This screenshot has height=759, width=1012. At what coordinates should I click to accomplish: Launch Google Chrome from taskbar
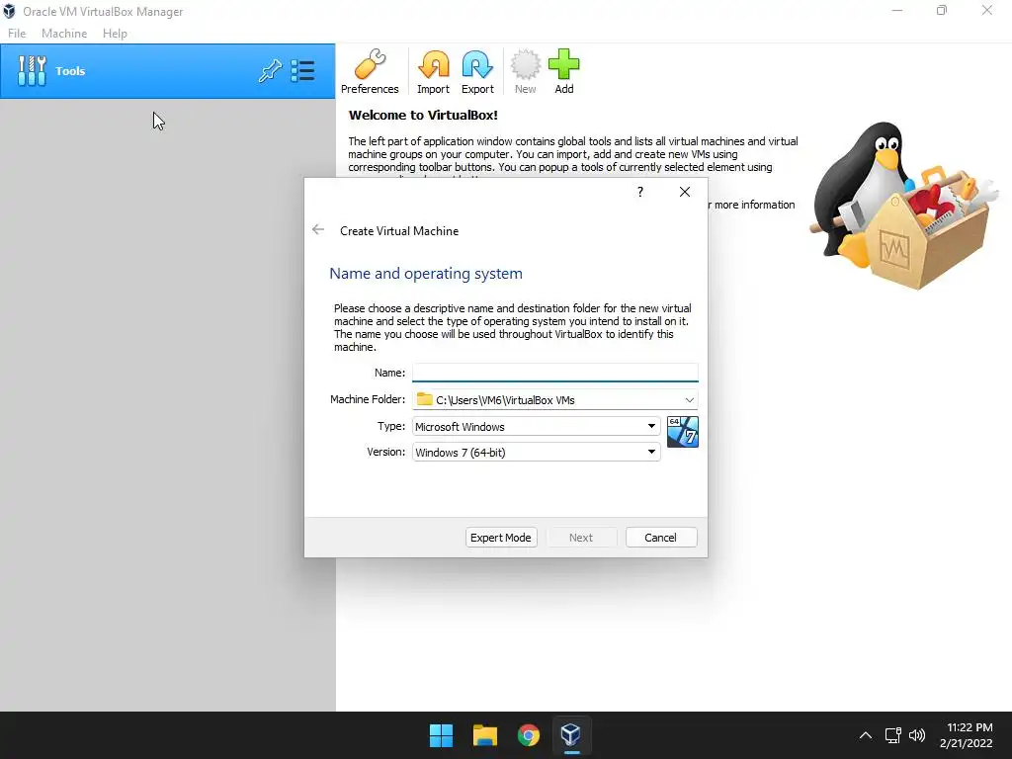pos(529,735)
